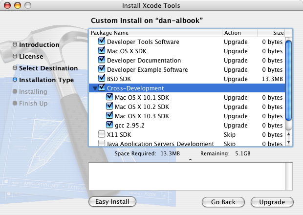This screenshot has width=303, height=215.
Task: Toggle the Developer Documentation checkbox
Action: [102, 61]
